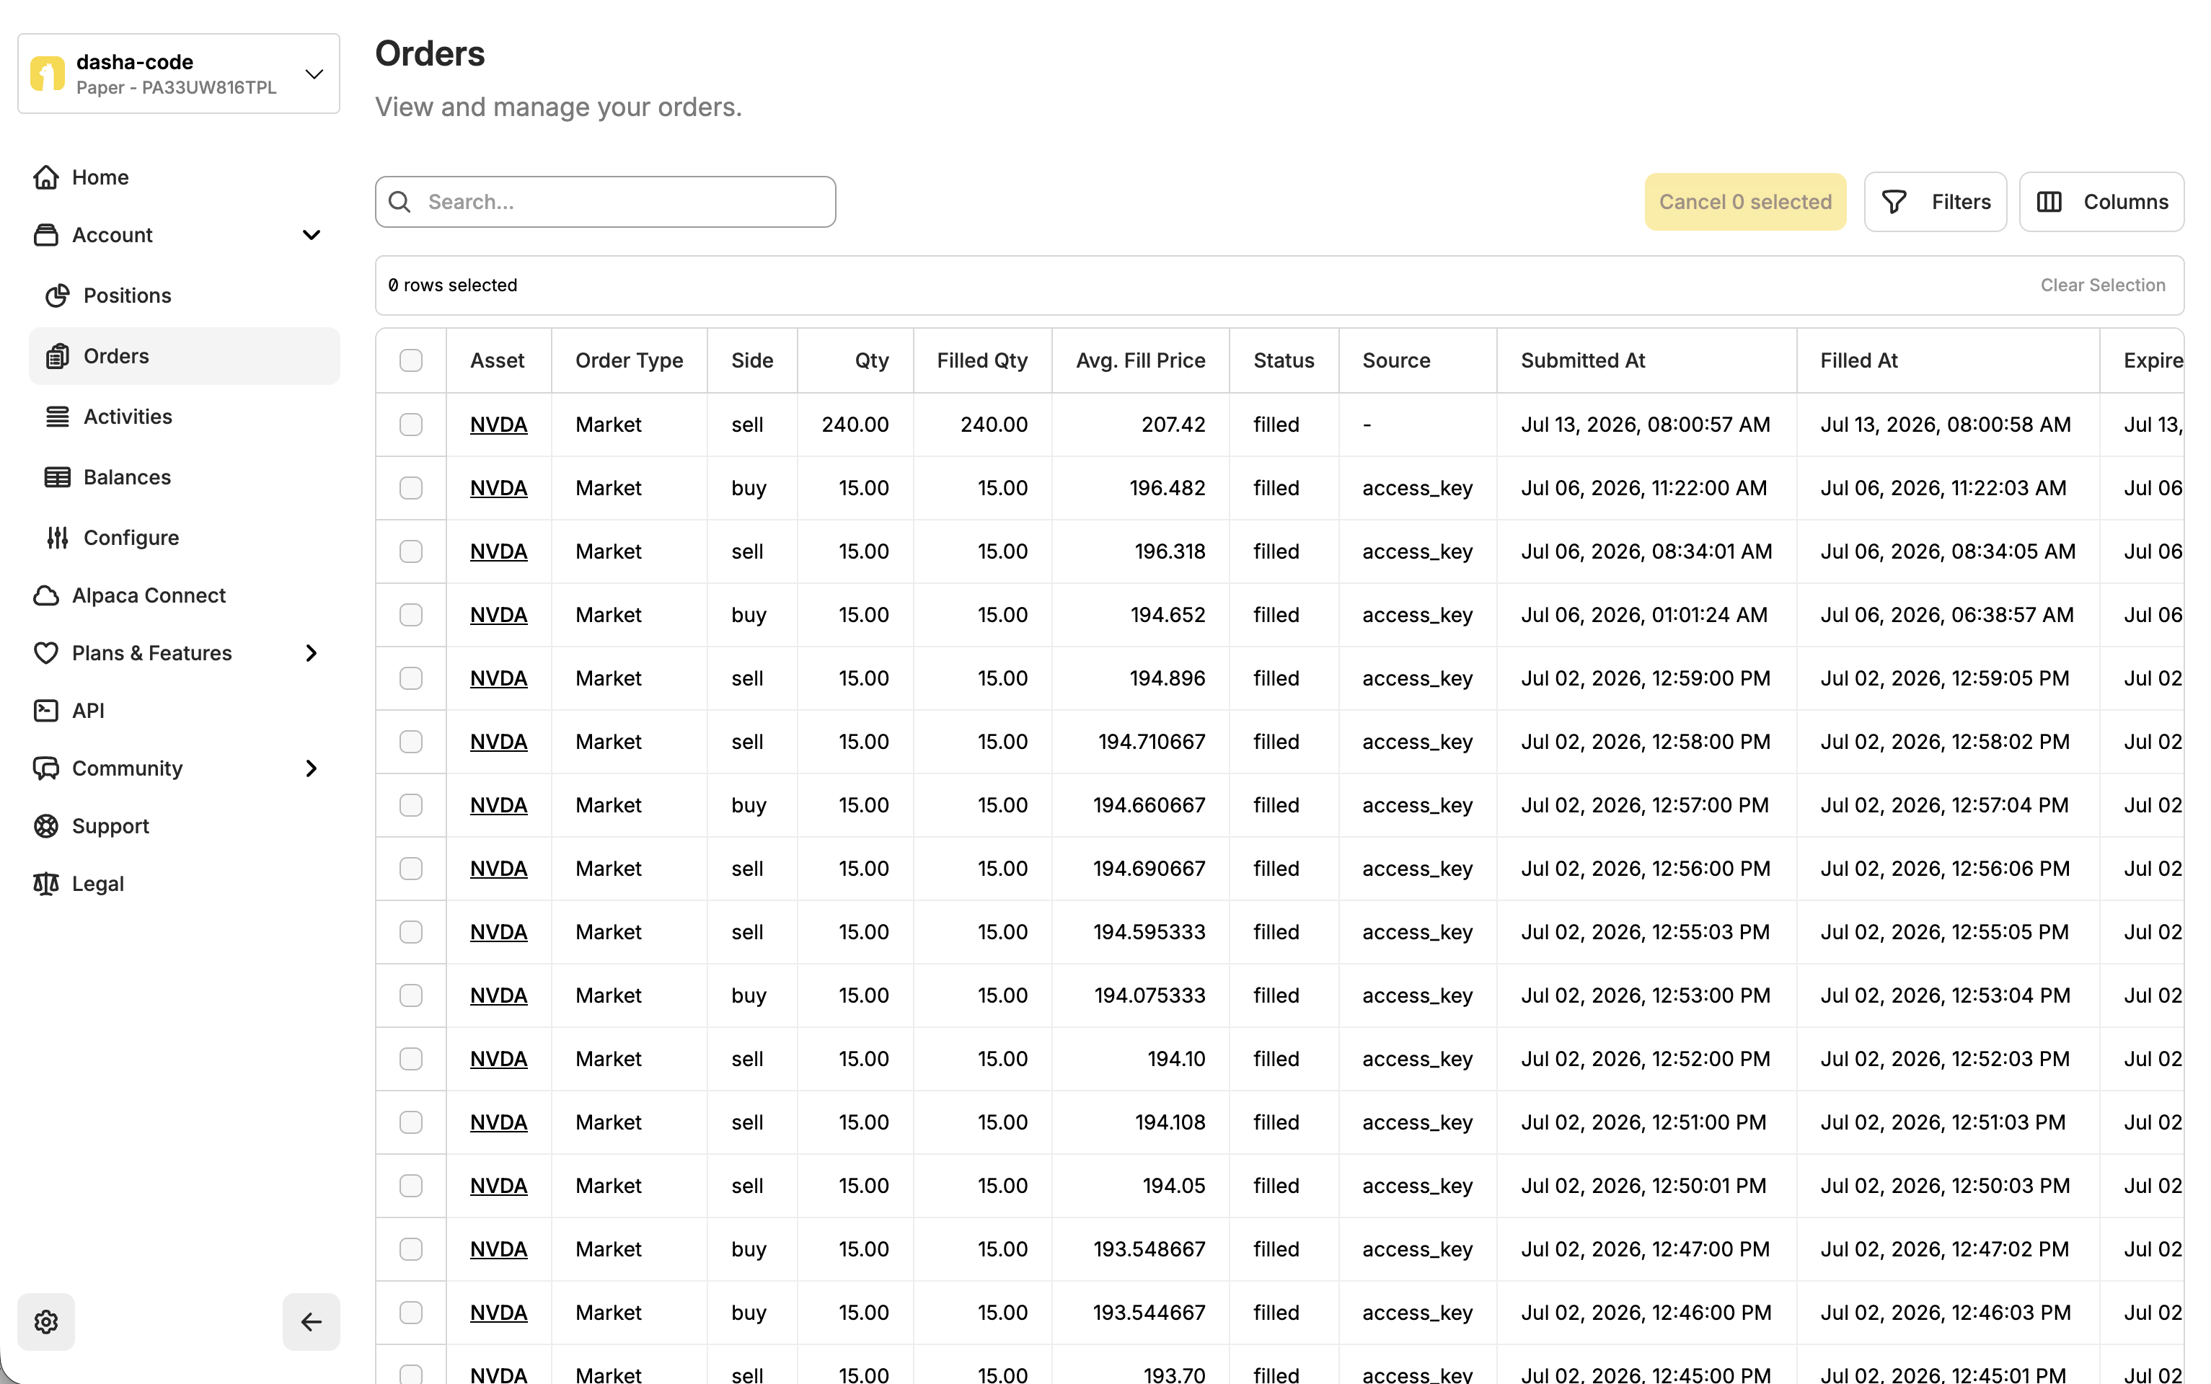
Task: Click the magnifier icon in search box
Action: point(400,201)
